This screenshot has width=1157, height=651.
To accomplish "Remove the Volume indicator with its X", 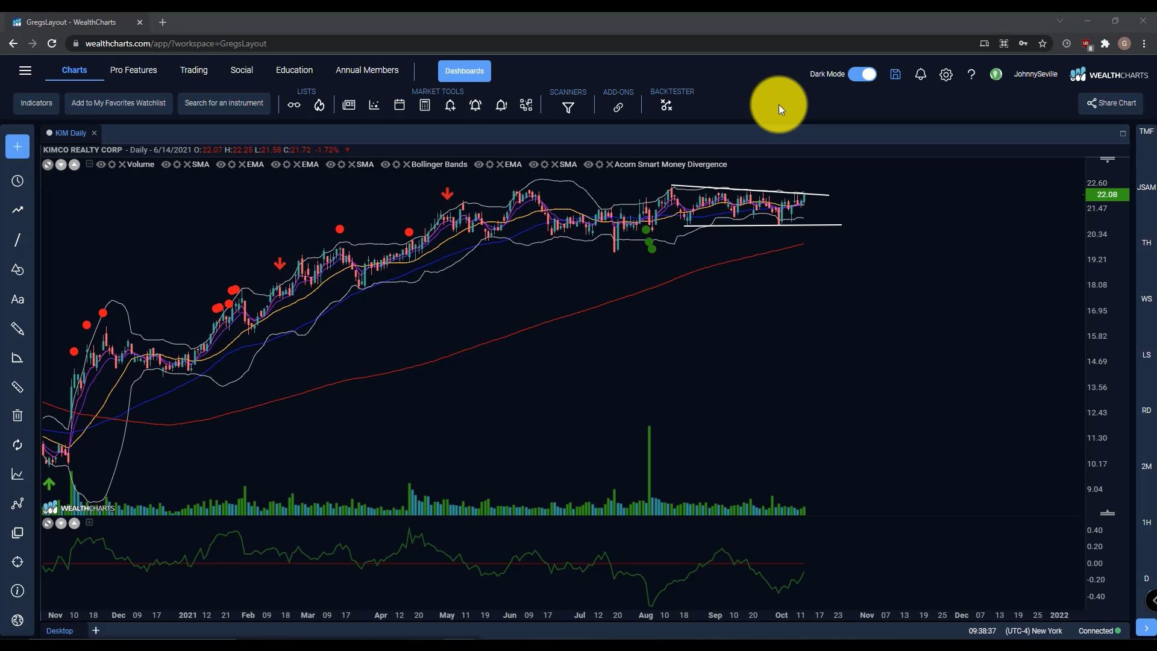I will [x=122, y=165].
